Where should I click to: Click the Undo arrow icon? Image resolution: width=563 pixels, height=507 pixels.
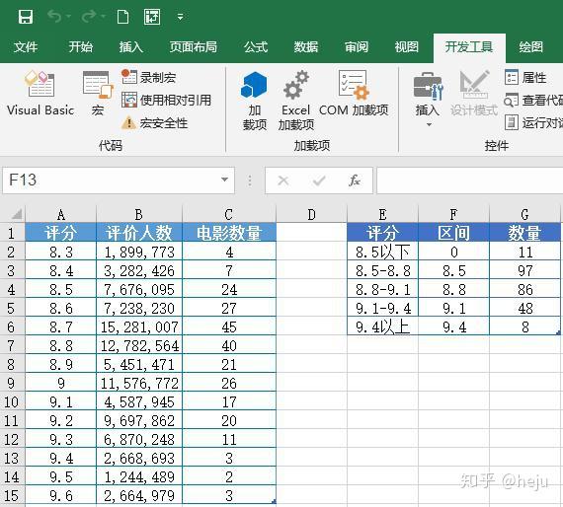(55, 16)
